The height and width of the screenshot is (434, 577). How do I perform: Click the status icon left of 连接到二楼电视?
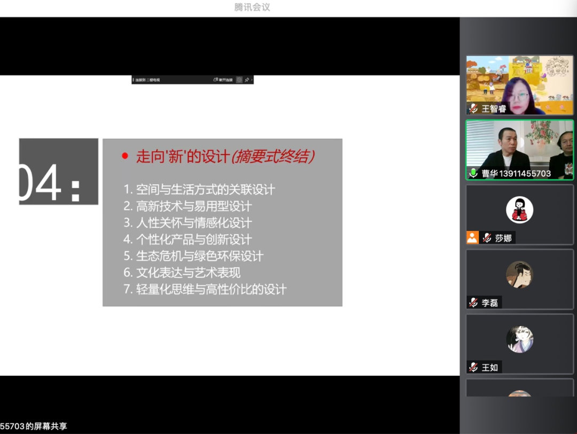tap(134, 80)
